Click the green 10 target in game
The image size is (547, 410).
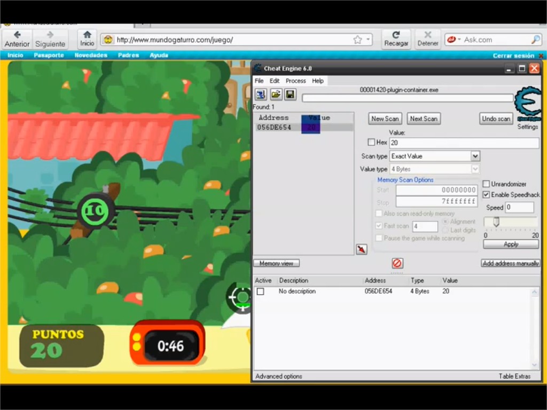click(95, 210)
